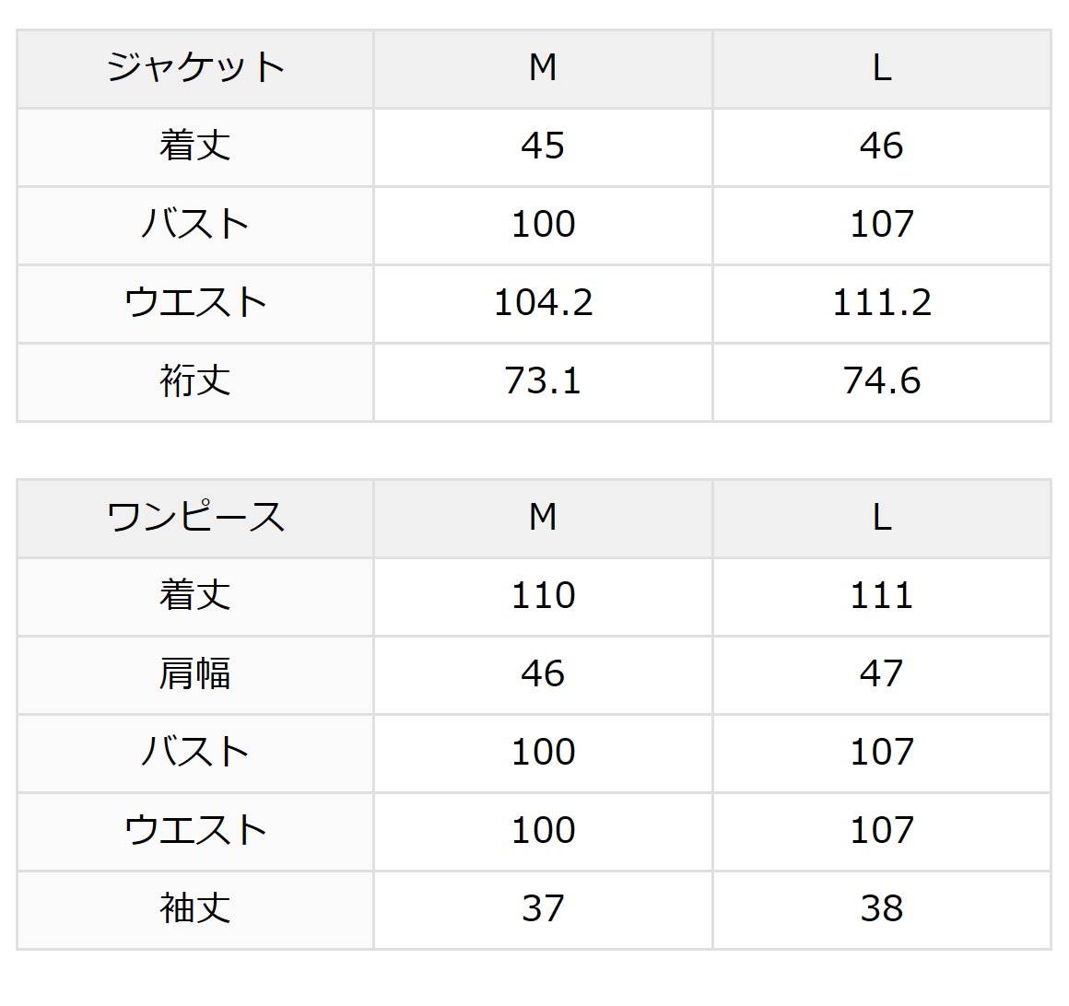The height and width of the screenshot is (1006, 1069).
Task: Click the L column header in ワンピース table
Action: click(x=882, y=518)
